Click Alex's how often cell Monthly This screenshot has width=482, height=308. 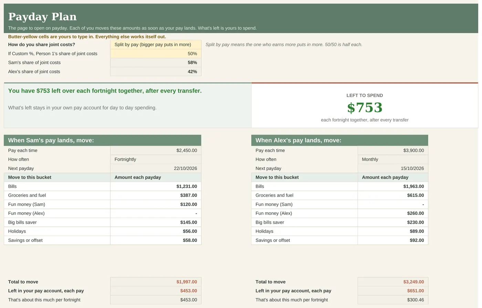[x=393, y=159]
